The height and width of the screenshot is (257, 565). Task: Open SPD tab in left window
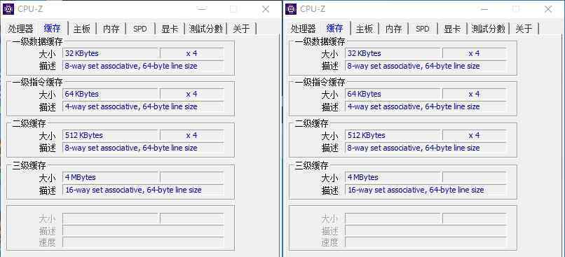coord(140,29)
